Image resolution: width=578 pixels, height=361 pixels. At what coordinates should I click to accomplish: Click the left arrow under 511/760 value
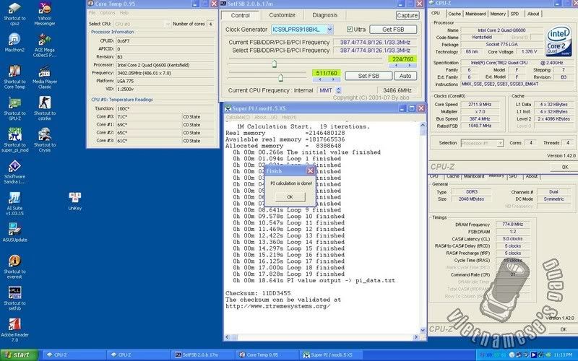coord(319,79)
